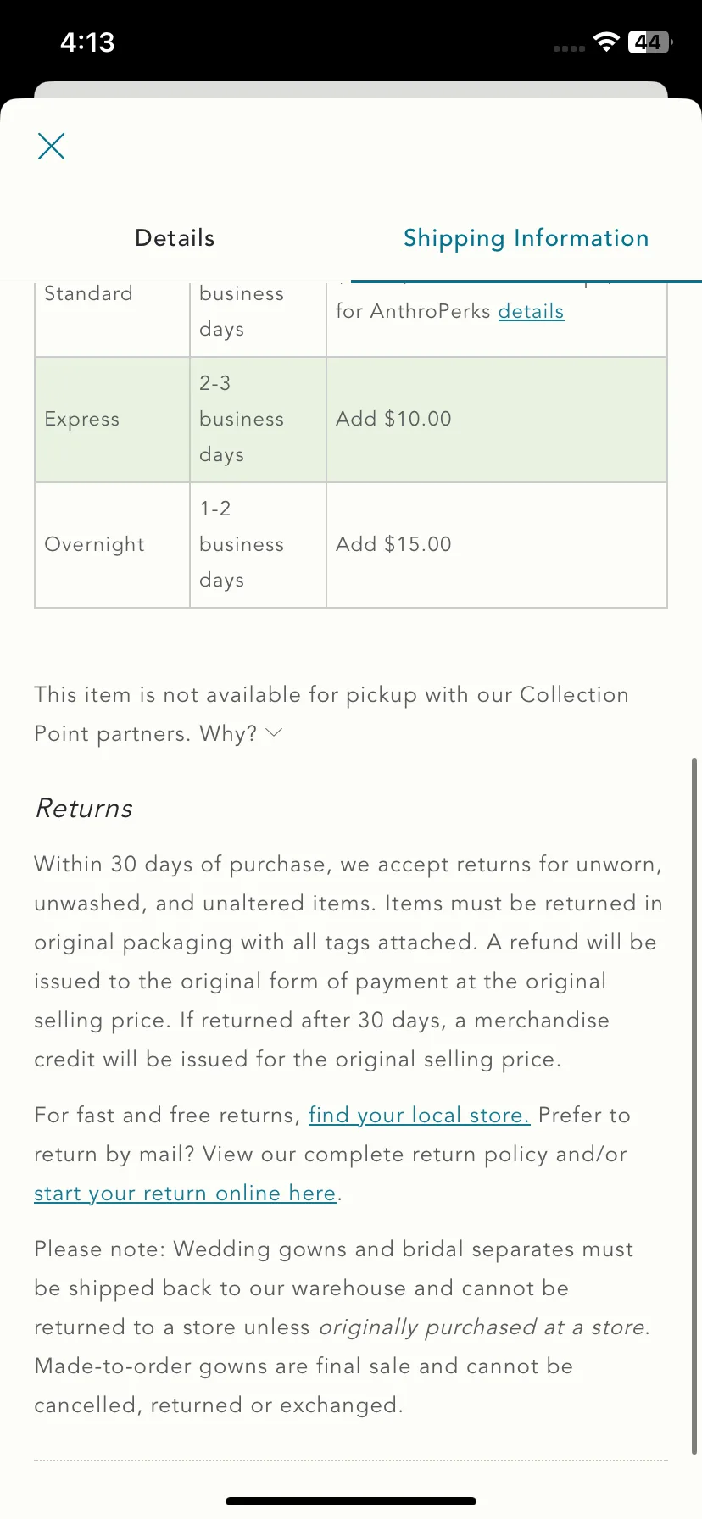This screenshot has height=1519, width=702.
Task: Select the Shipping Information tab
Action: (x=526, y=238)
